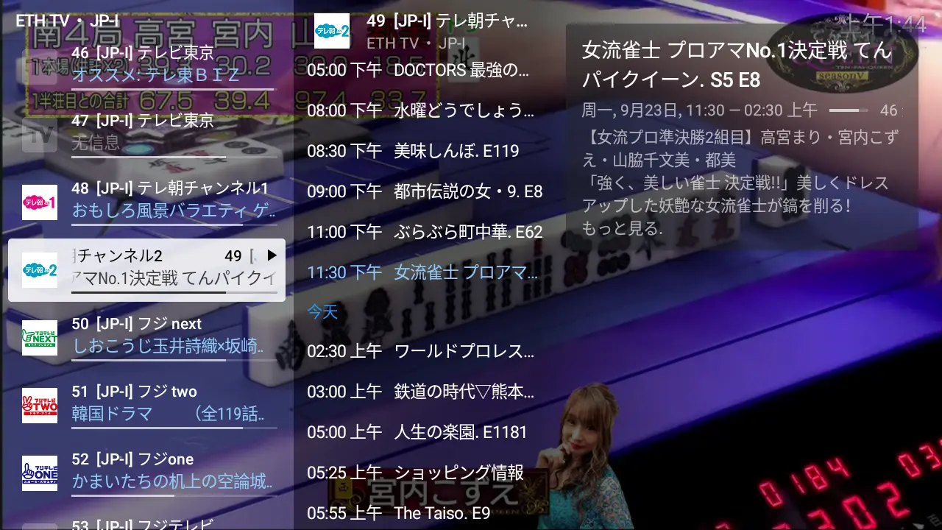This screenshot has height=530, width=942.
Task: Select ワールドプロレス program at 02:30 上午
Action: (x=420, y=352)
